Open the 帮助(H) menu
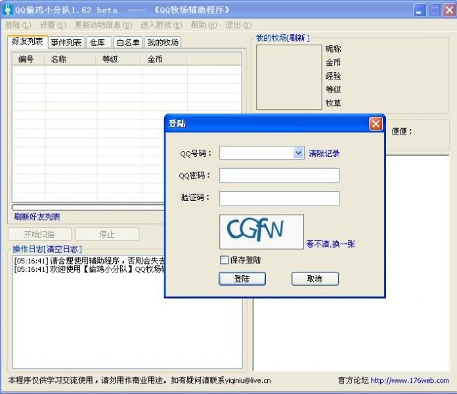The width and height of the screenshot is (457, 394). pyautogui.click(x=204, y=25)
